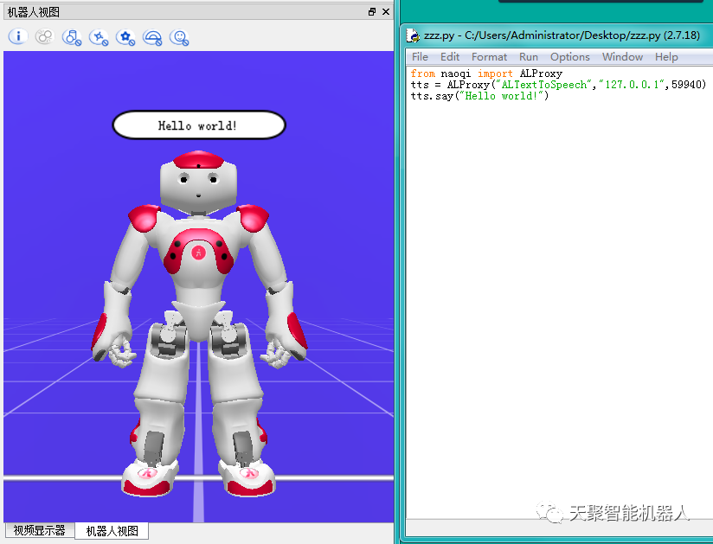Open the Edit menu in IDLE

coord(450,57)
